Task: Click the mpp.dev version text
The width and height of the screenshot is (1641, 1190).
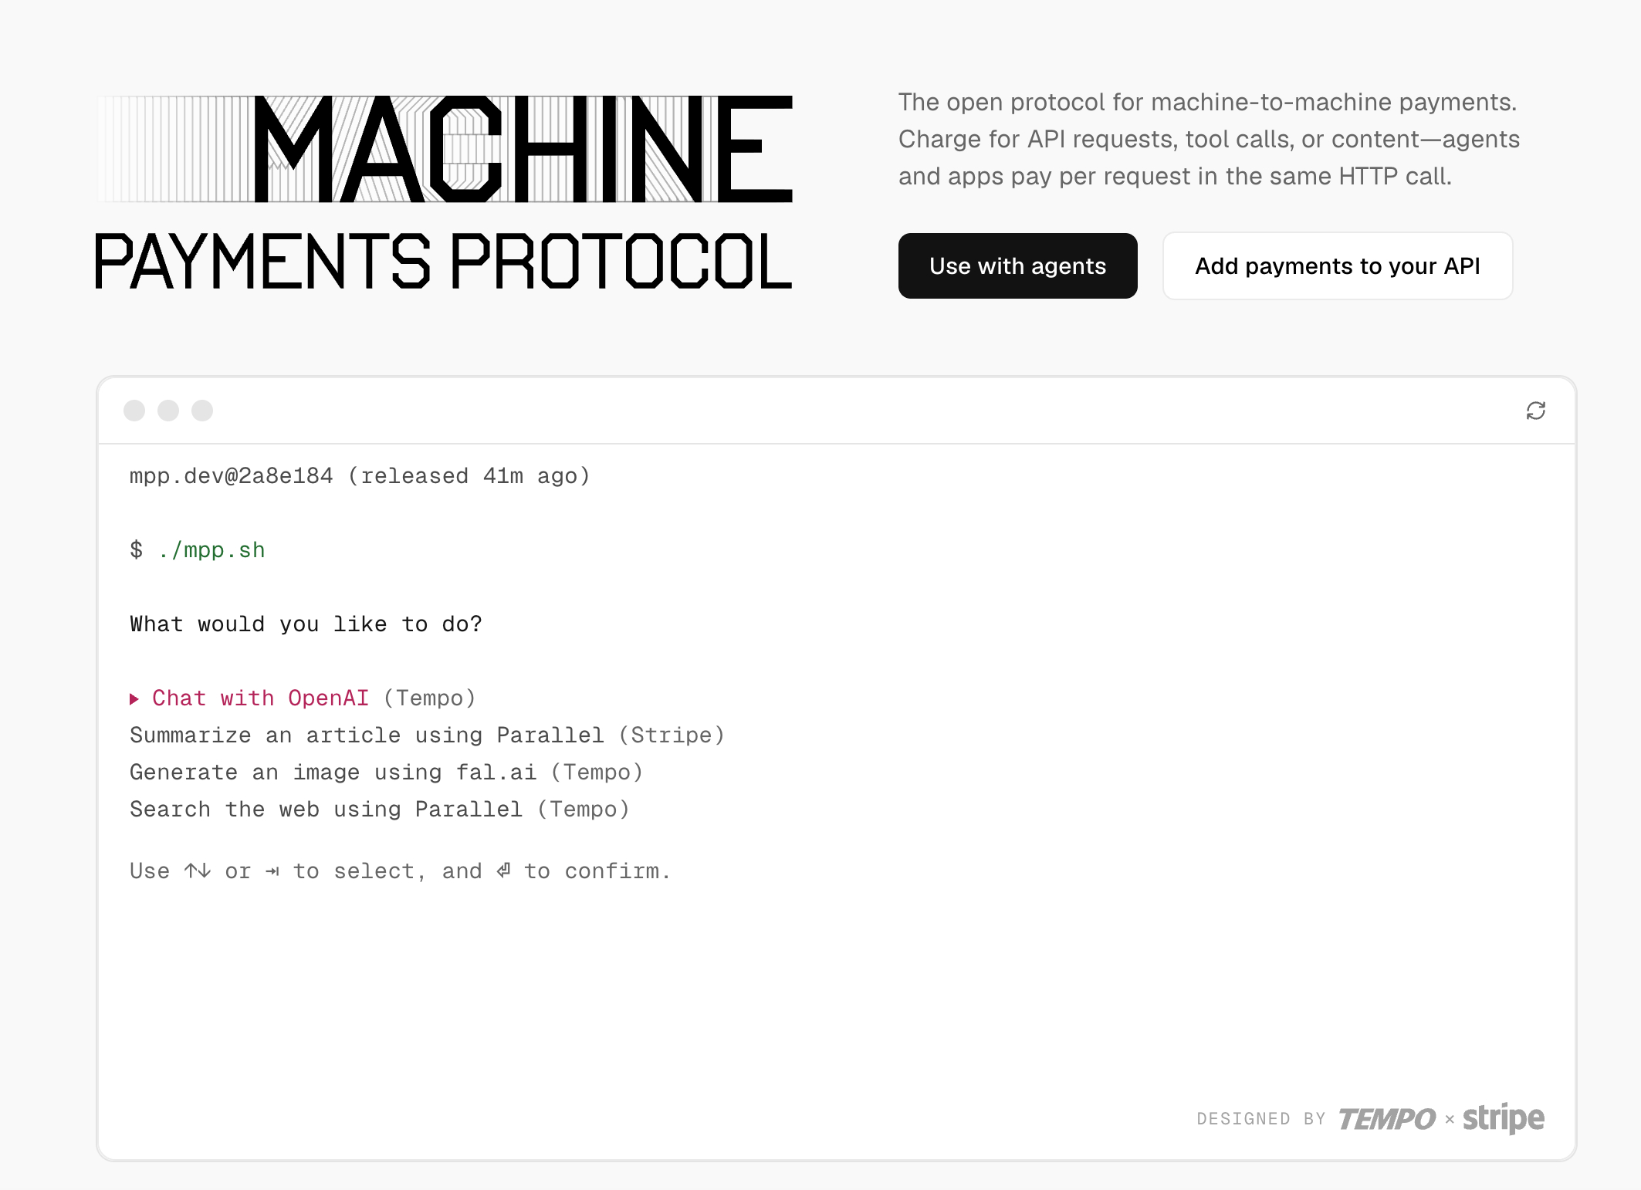Action: coord(359,475)
